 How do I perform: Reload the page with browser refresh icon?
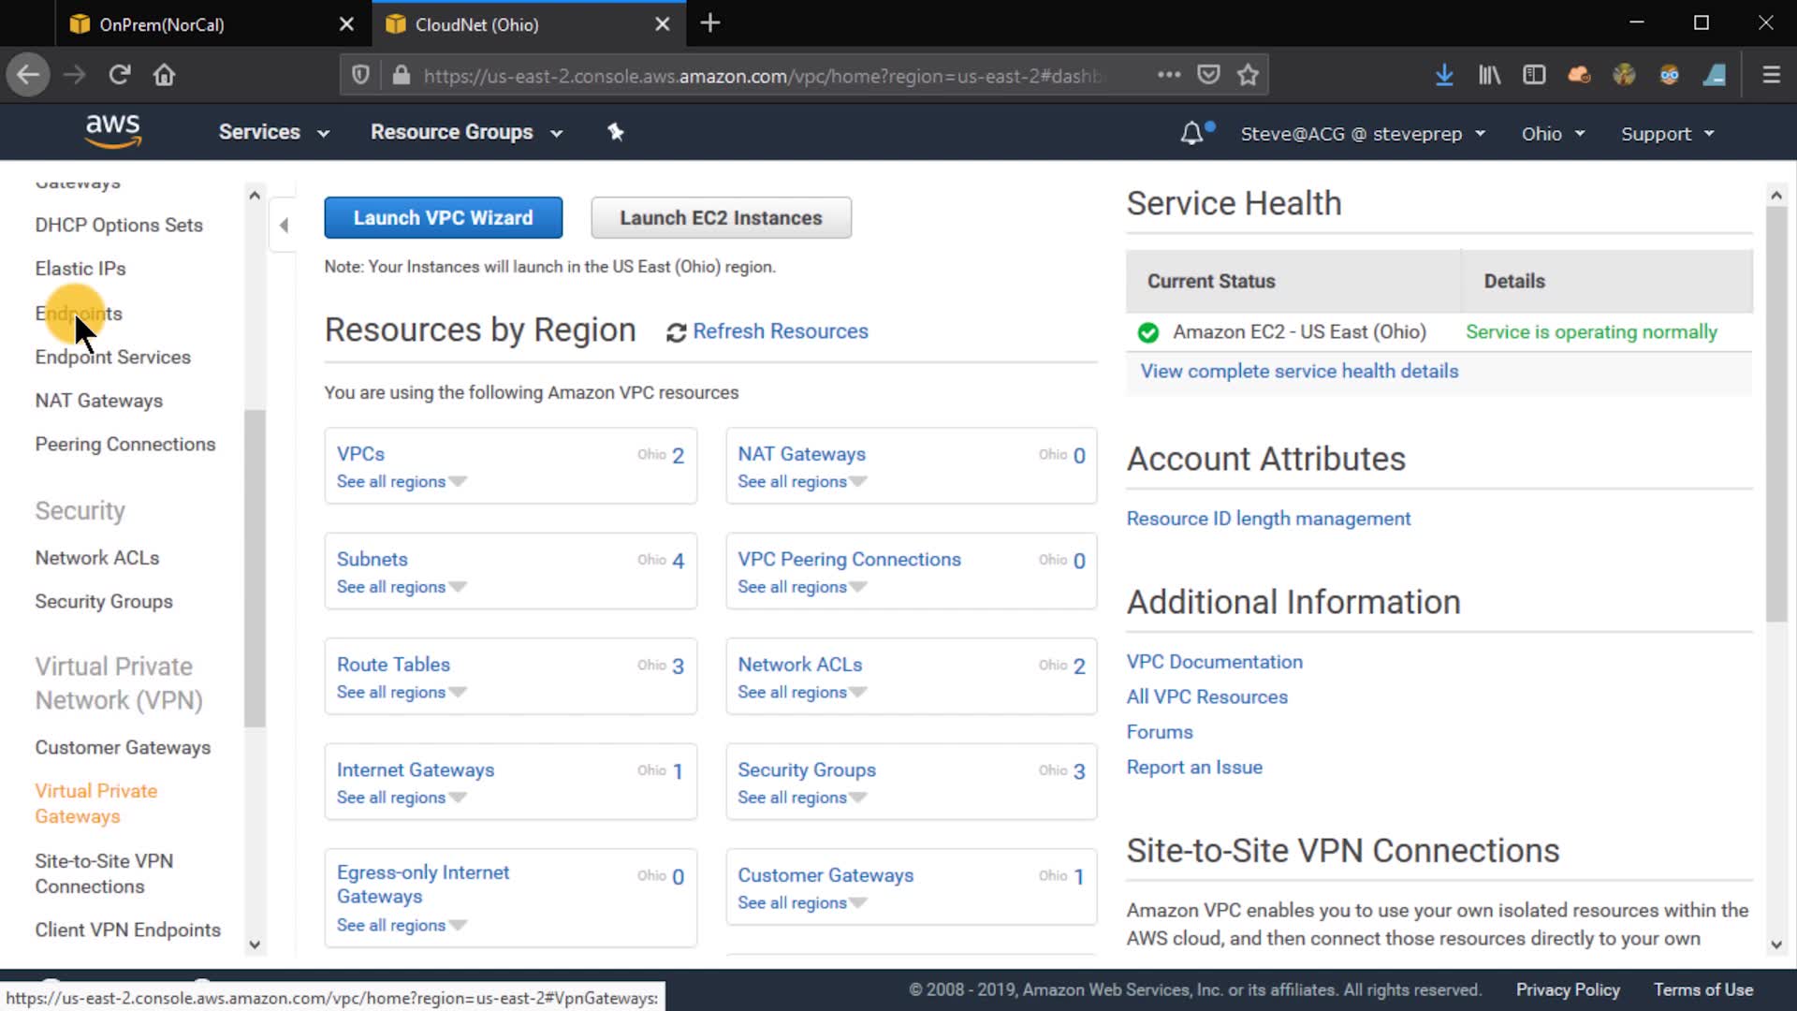click(x=119, y=75)
